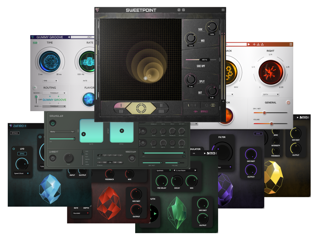Toggle the Ambient power button
This screenshot has width=319, height=239.
tap(53, 158)
